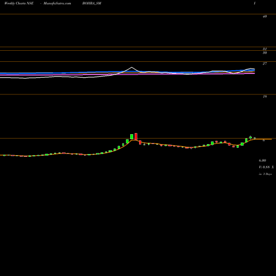
Task: Click the BOHRA_SM ticker symbol label
Action: 92,3
